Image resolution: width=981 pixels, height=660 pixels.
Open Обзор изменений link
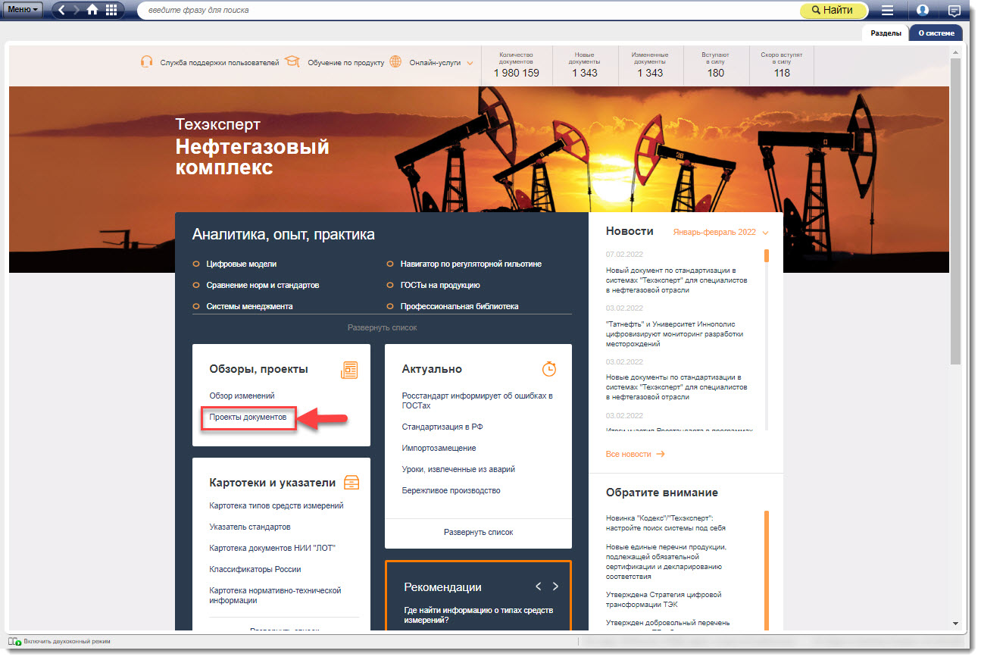(242, 396)
